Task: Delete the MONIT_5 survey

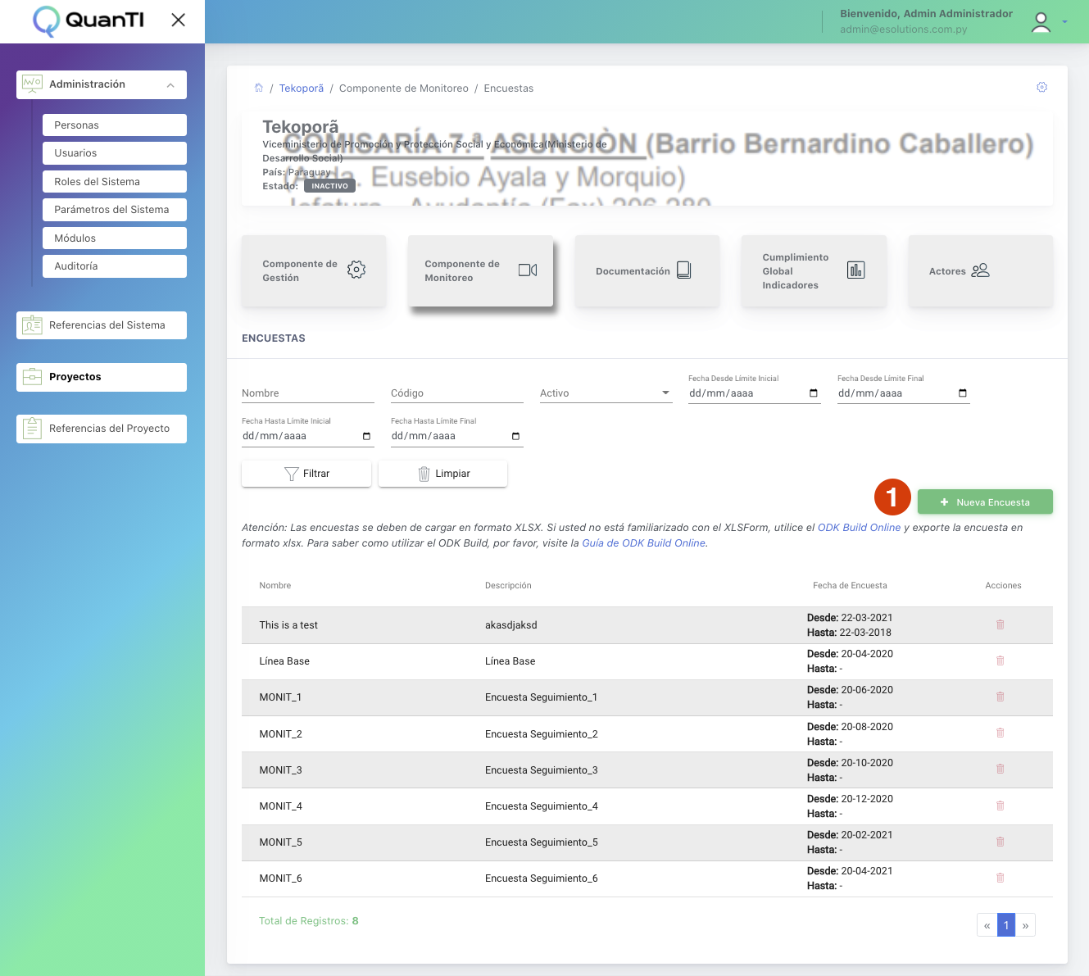Action: (1001, 842)
